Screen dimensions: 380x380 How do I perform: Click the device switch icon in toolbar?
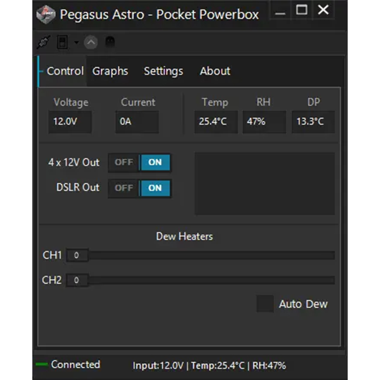(x=62, y=42)
